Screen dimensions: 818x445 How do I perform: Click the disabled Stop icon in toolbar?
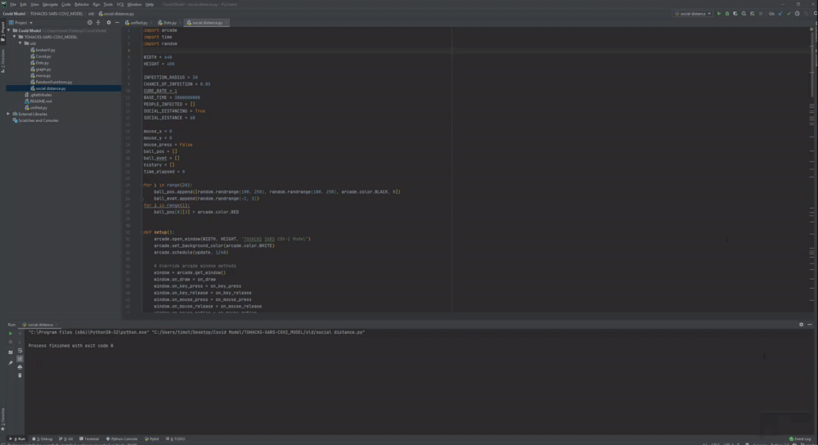point(761,14)
